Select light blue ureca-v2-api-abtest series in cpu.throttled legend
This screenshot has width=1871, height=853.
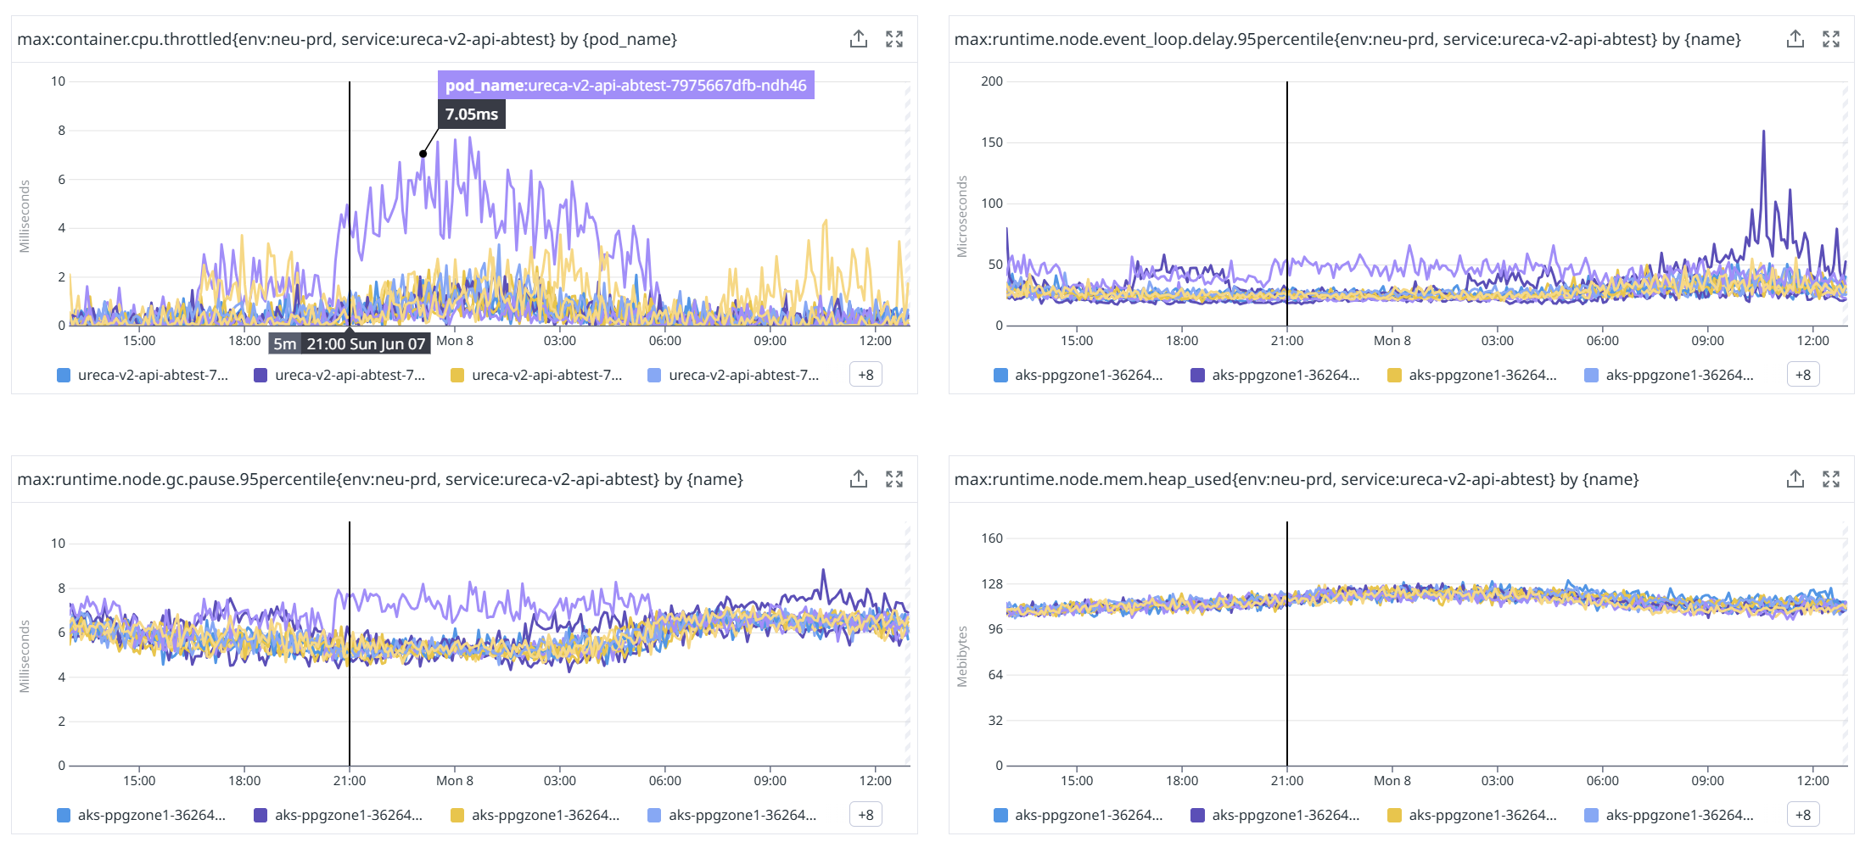733,375
